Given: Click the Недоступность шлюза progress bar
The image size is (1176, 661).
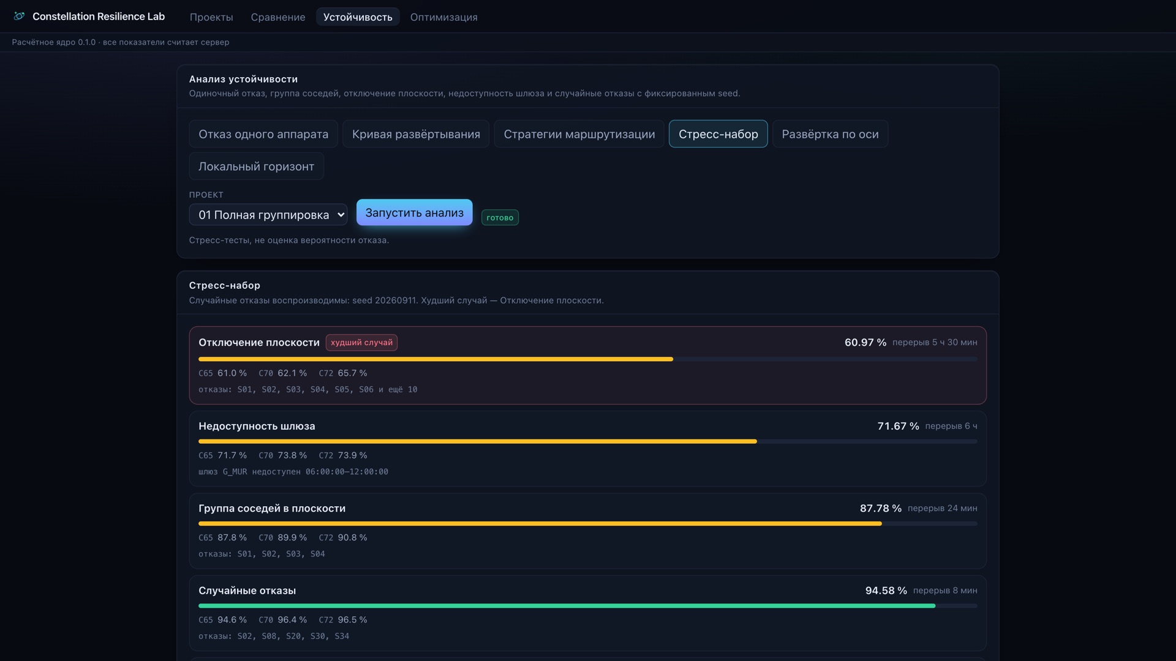Looking at the screenshot, I should [588, 441].
